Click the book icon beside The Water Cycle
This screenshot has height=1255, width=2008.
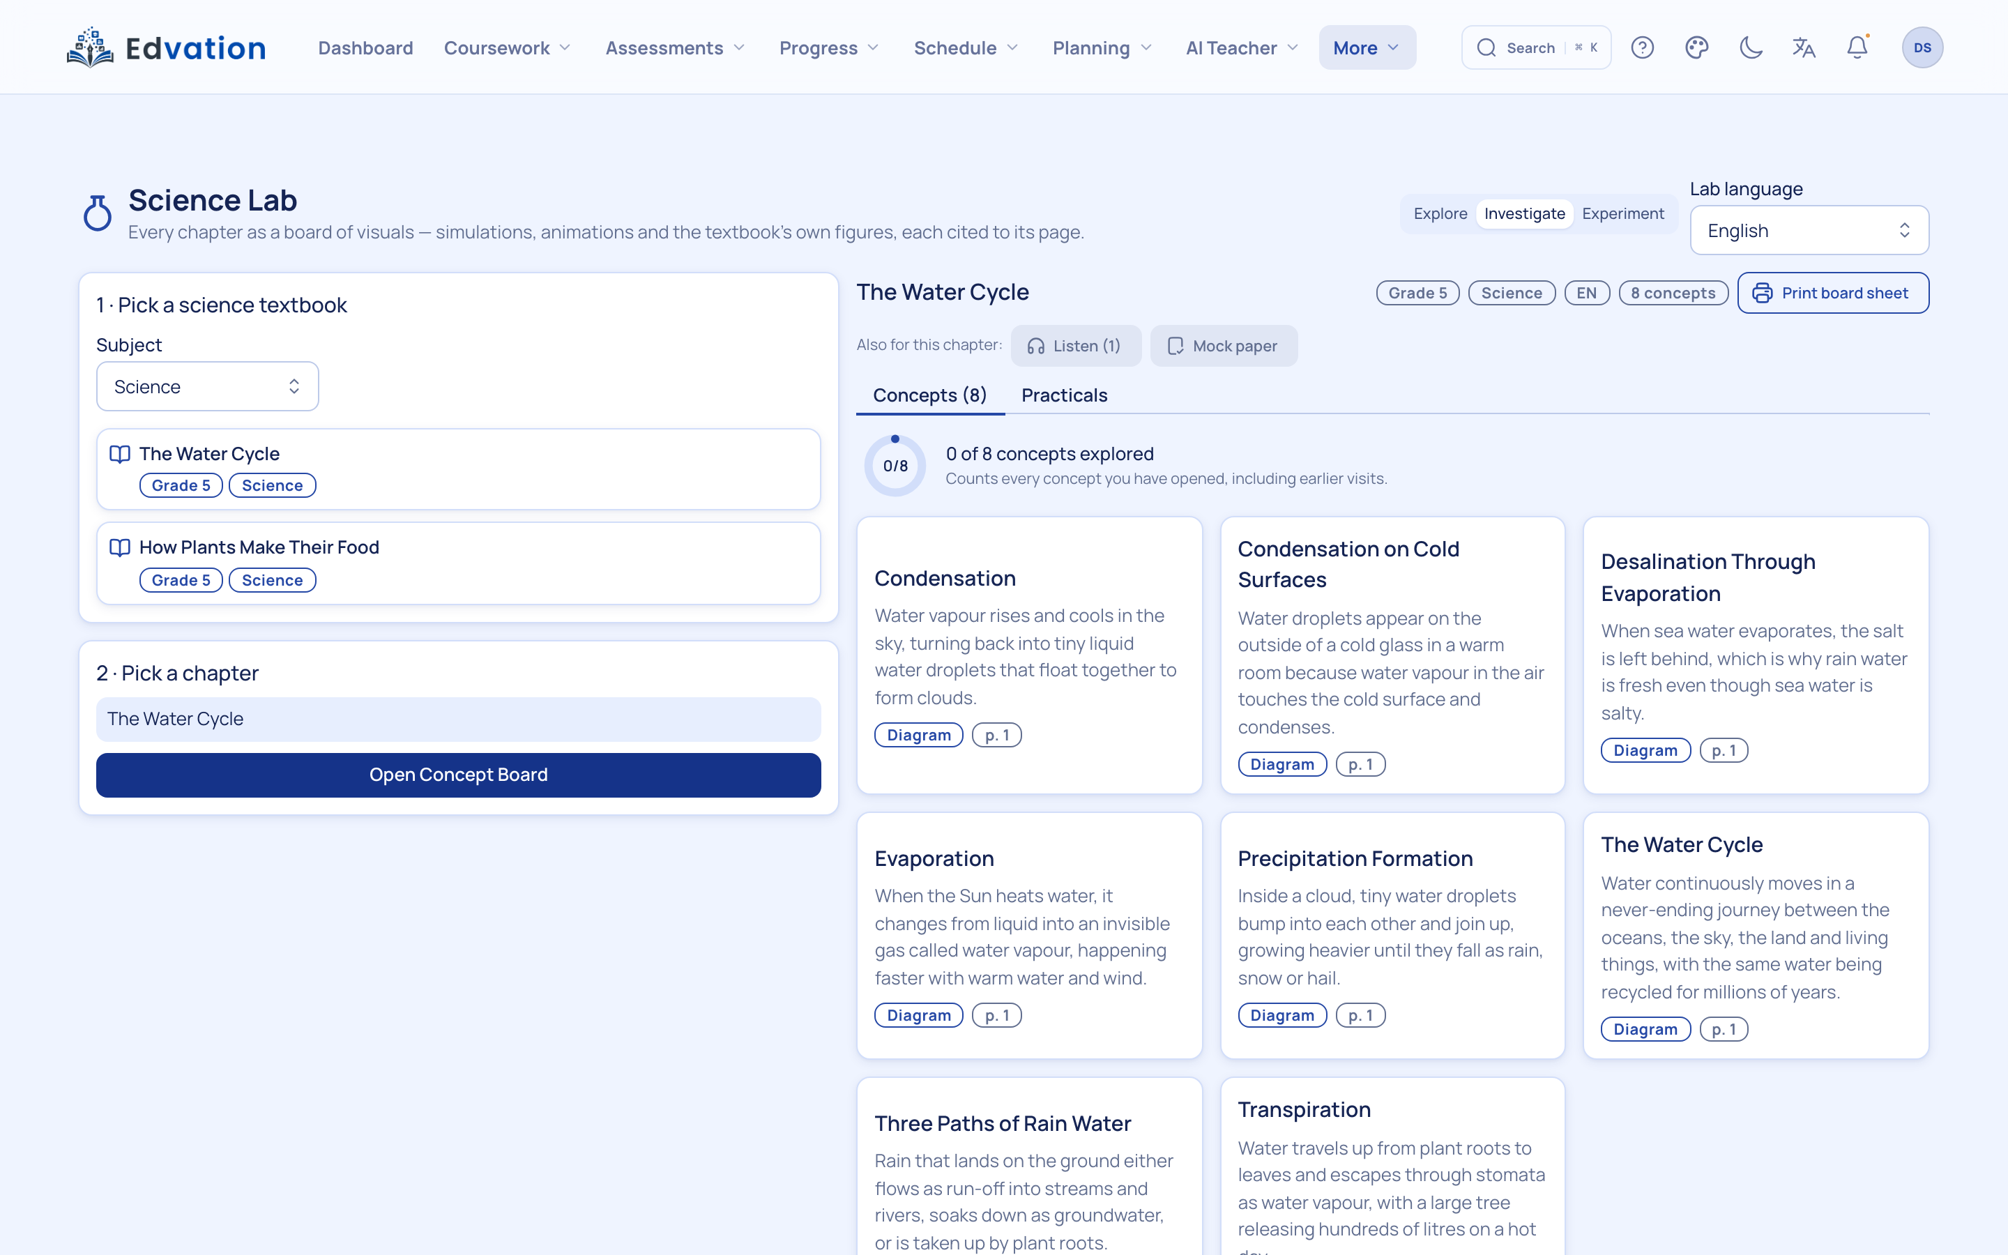[119, 454]
